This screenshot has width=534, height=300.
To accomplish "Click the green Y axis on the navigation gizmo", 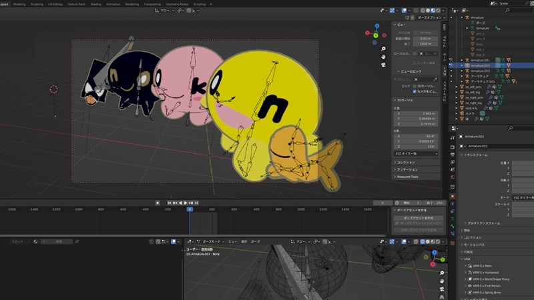I will [376, 35].
